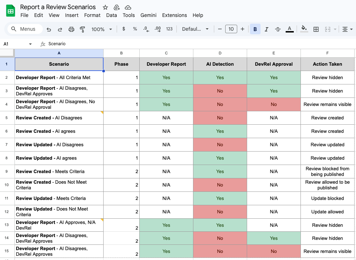Open the text color picker
Image resolution: width=356 pixels, height=260 pixels.
290,29
